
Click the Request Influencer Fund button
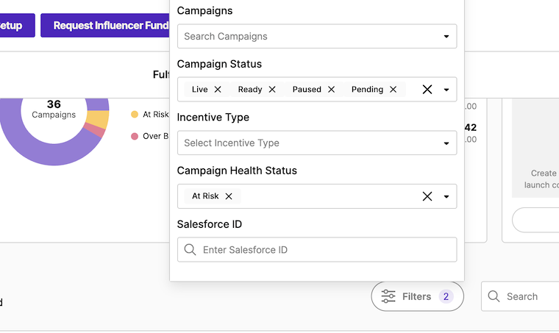coord(107,26)
